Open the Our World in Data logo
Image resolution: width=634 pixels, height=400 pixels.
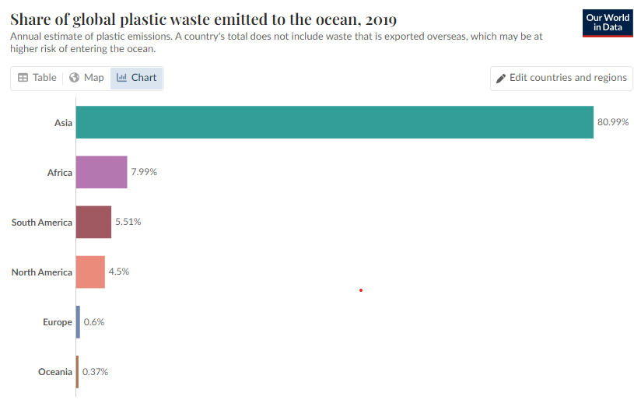tap(608, 23)
